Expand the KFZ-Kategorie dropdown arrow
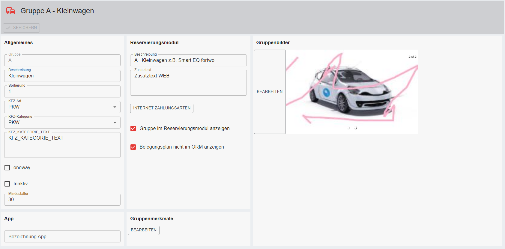This screenshot has width=505, height=249. [x=115, y=123]
